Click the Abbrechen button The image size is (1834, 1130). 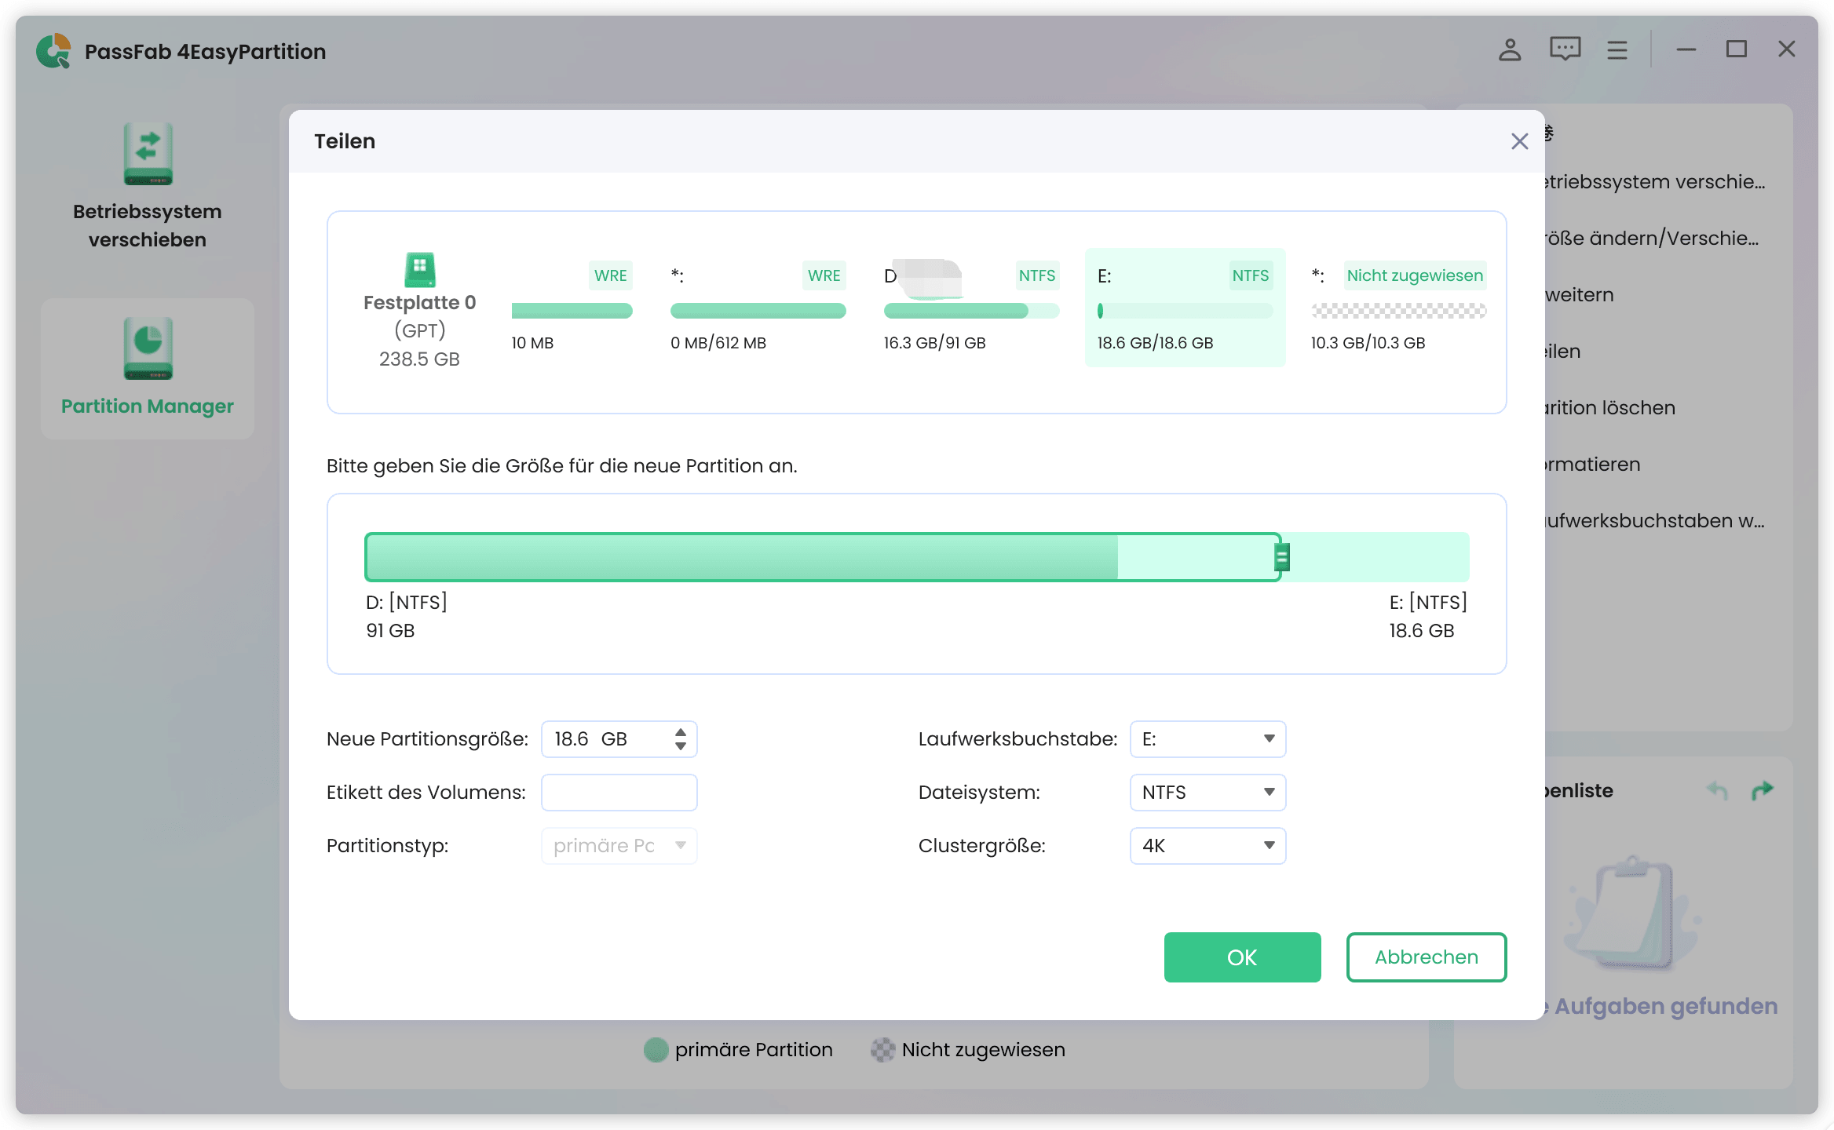(x=1426, y=957)
